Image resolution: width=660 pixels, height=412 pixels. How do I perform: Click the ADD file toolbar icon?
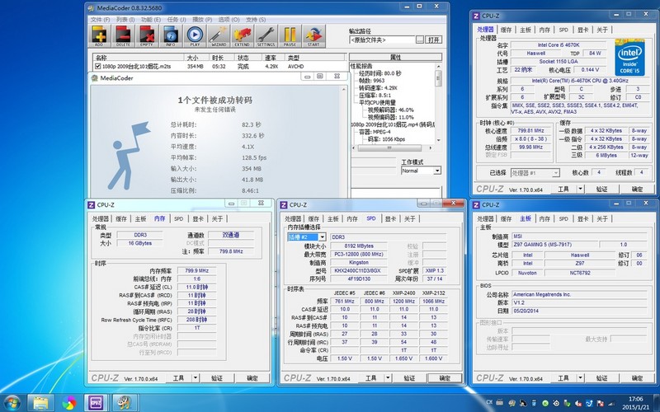(99, 36)
